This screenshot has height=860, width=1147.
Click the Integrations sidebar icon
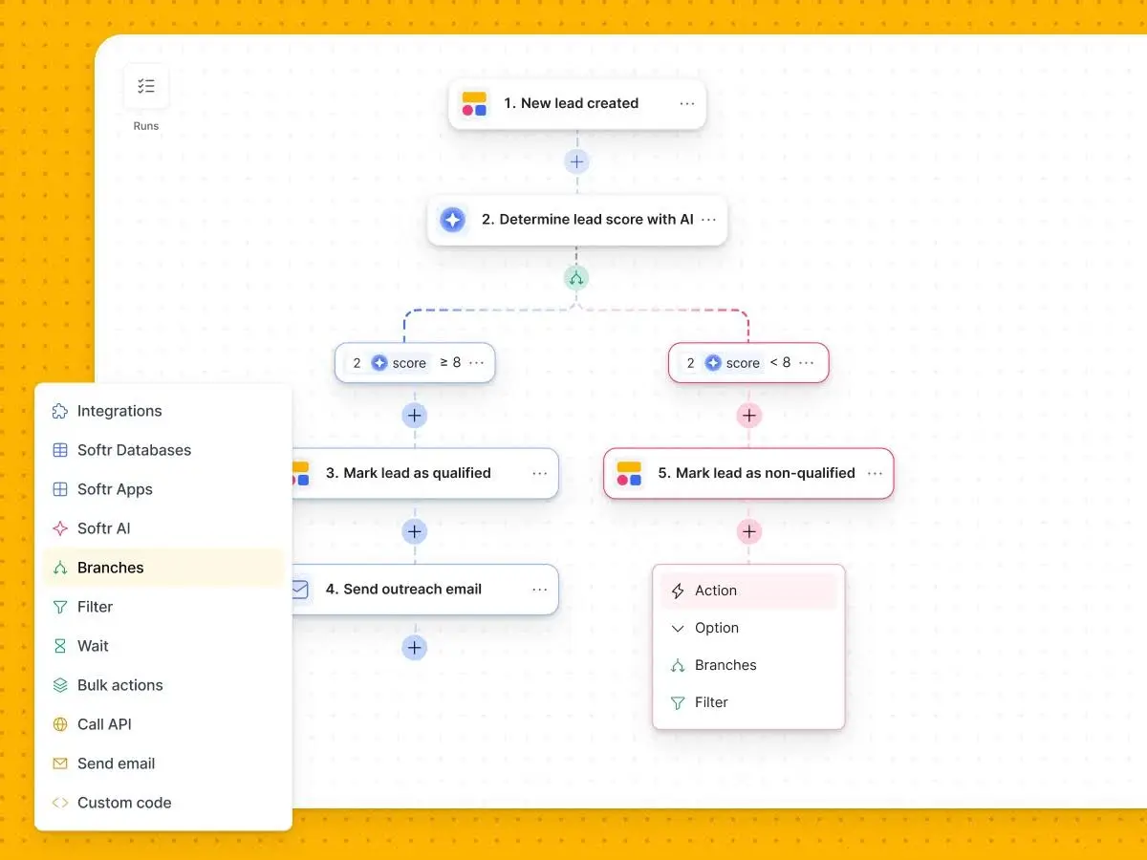[58, 411]
